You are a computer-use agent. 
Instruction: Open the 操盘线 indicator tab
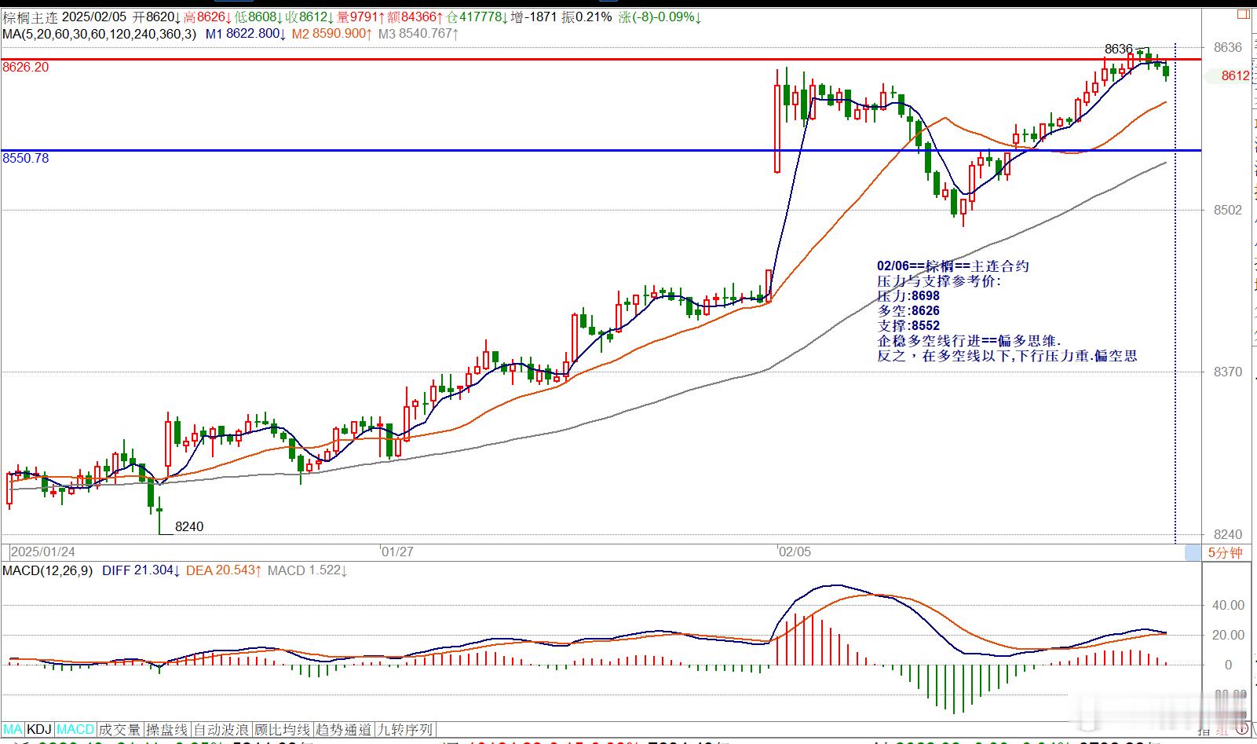167,730
